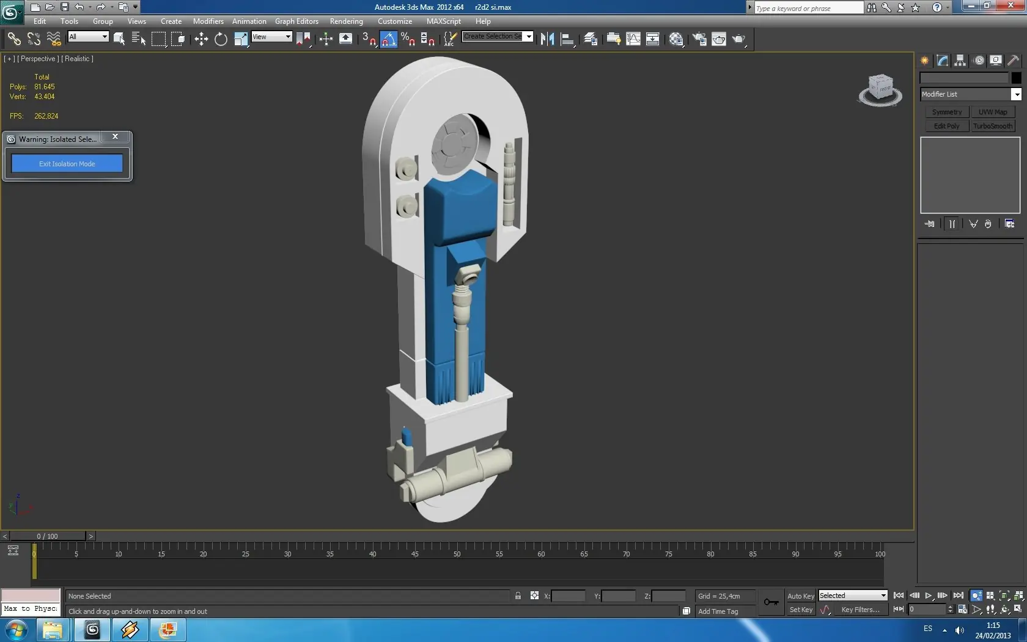Open the Graph Editors menu
1027x642 pixels.
coord(296,21)
